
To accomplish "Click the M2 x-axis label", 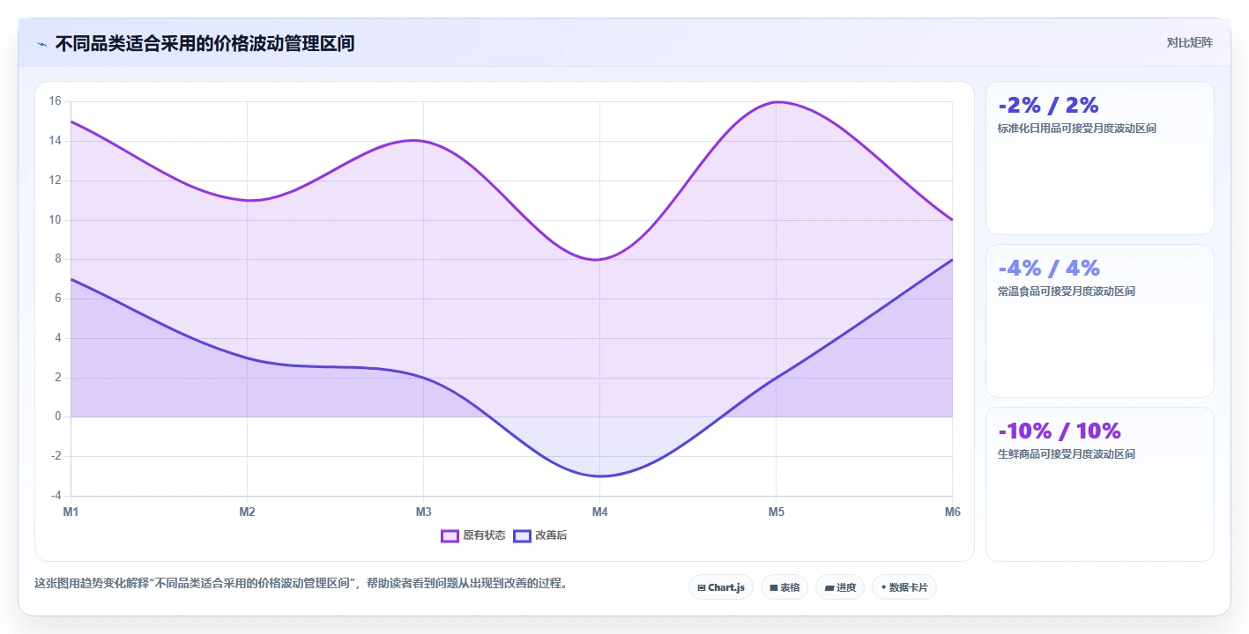I will pyautogui.click(x=247, y=512).
